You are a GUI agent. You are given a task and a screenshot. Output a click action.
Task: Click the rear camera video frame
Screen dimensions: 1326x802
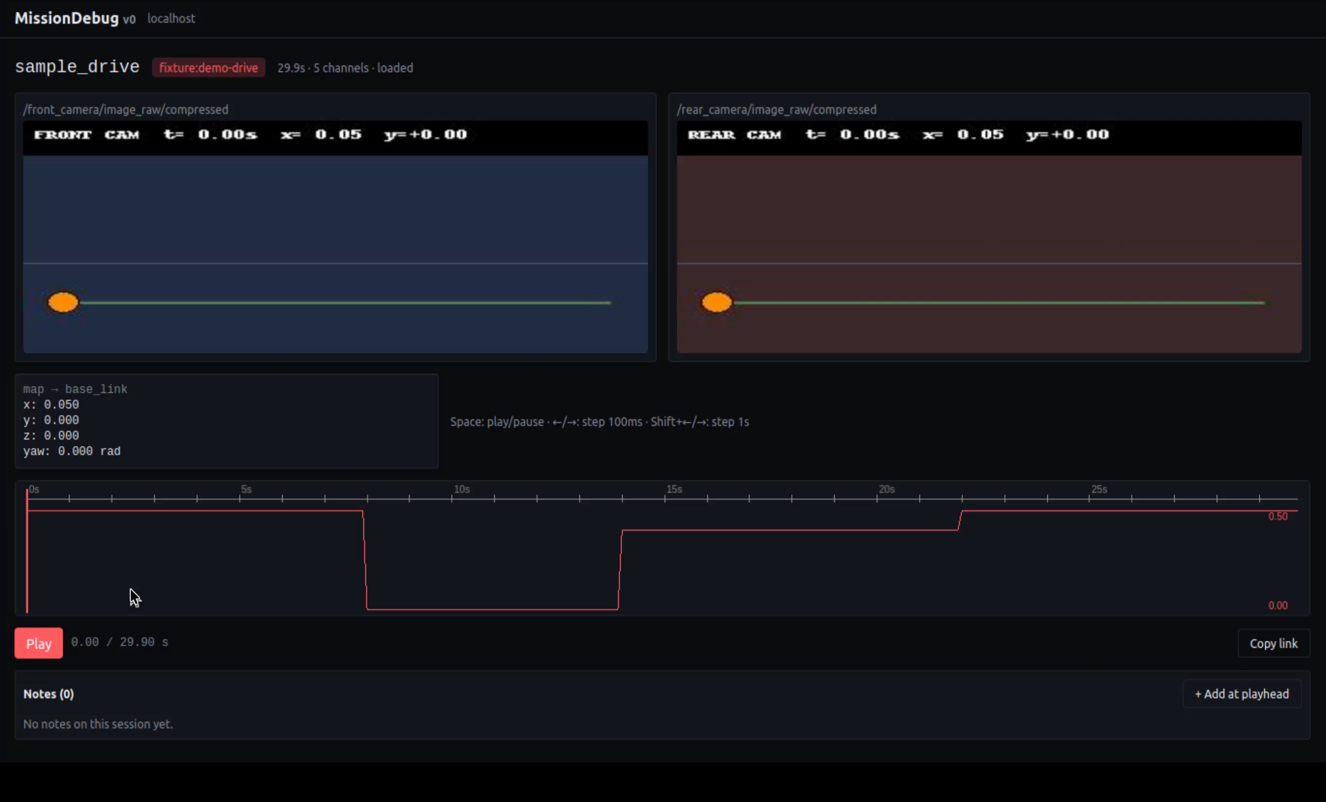pyautogui.click(x=989, y=237)
